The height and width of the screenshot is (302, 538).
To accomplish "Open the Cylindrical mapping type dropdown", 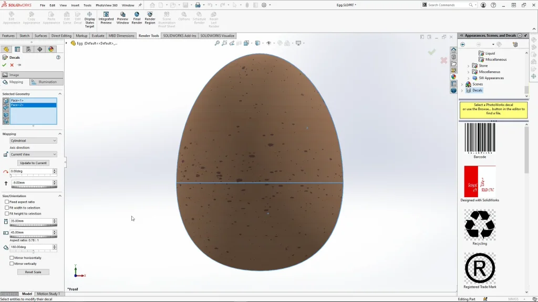I will pyautogui.click(x=33, y=141).
